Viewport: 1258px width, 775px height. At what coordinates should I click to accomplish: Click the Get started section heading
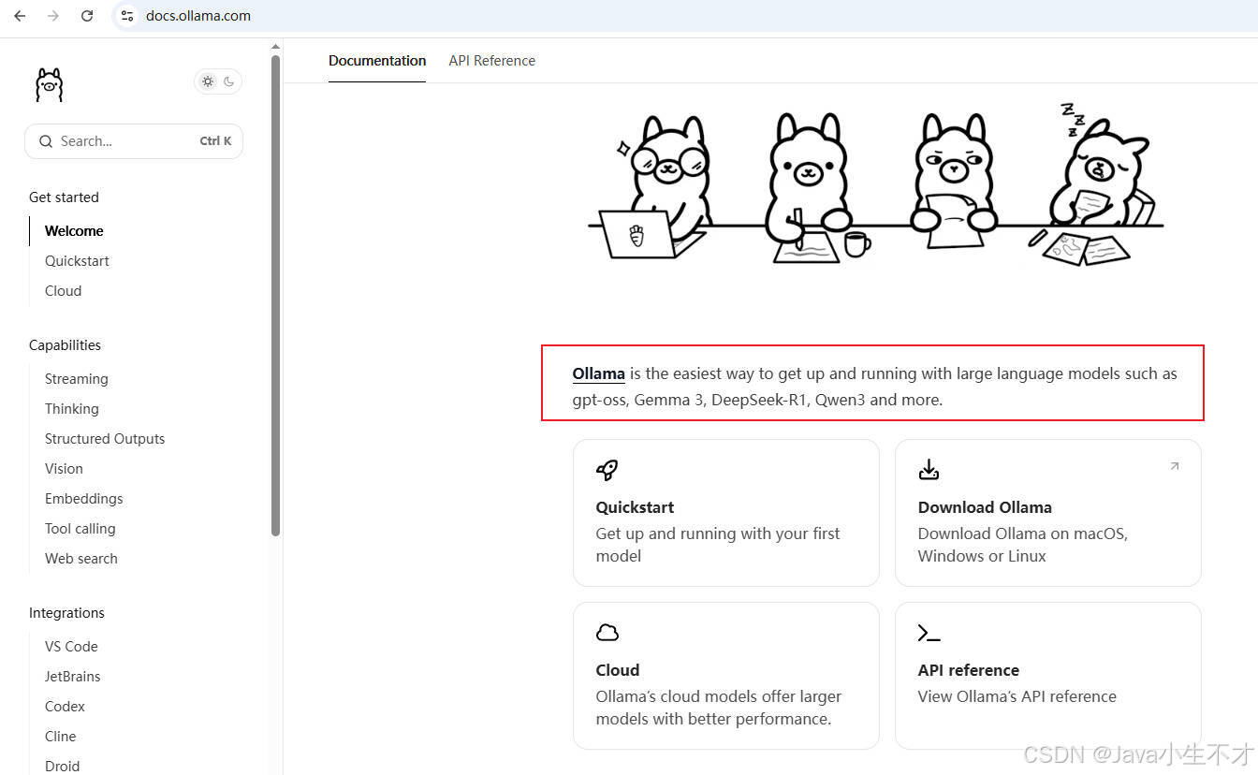(x=64, y=197)
